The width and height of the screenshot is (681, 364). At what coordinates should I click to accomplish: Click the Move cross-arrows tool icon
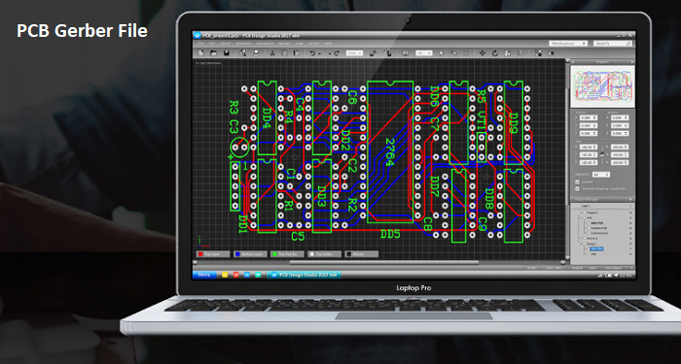(x=483, y=52)
